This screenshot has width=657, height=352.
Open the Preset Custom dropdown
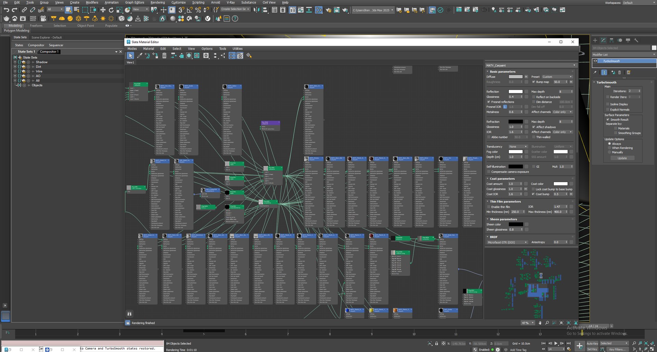(x=557, y=77)
